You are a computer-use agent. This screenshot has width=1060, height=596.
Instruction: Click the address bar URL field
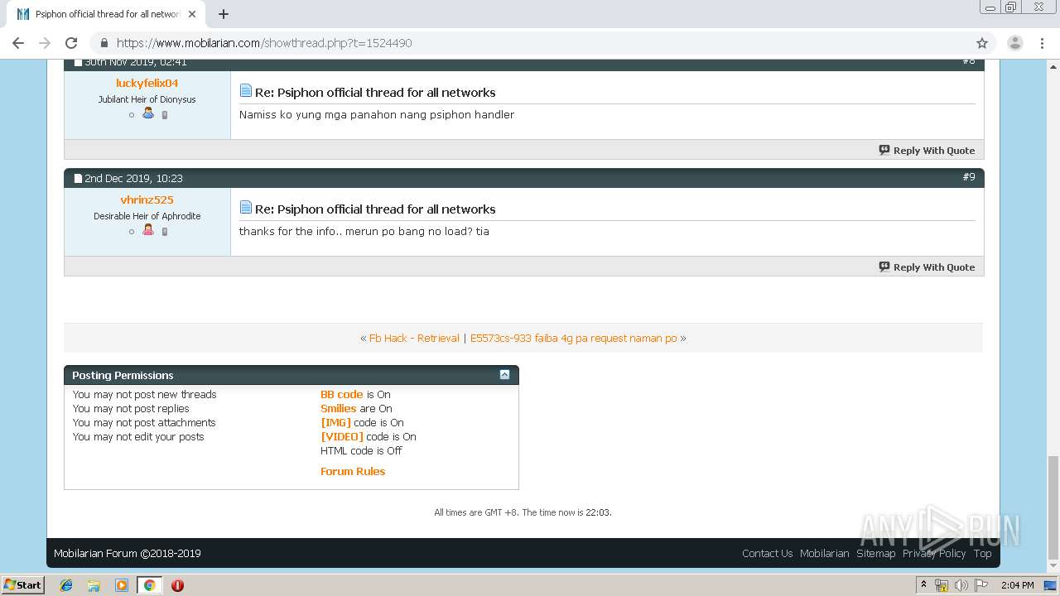tap(530, 43)
